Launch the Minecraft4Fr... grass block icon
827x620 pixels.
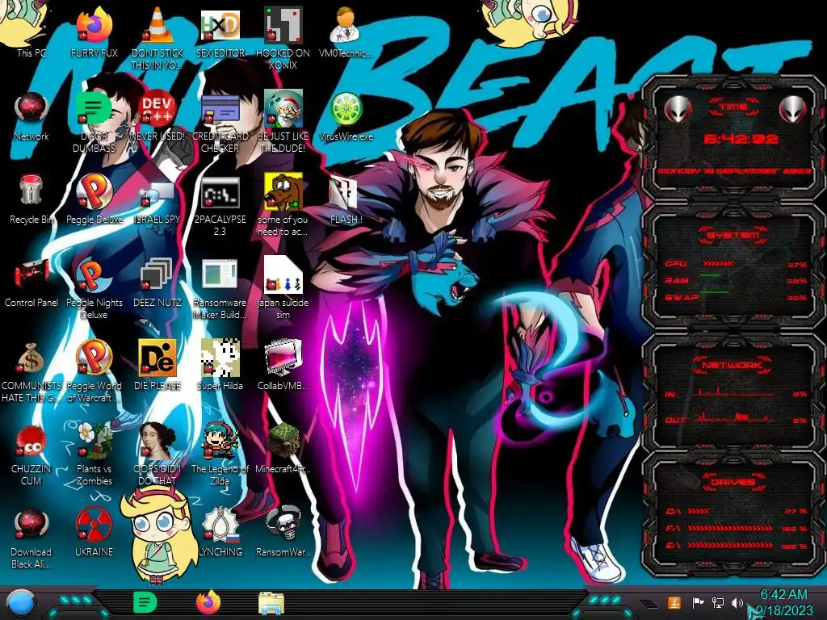pos(283,441)
